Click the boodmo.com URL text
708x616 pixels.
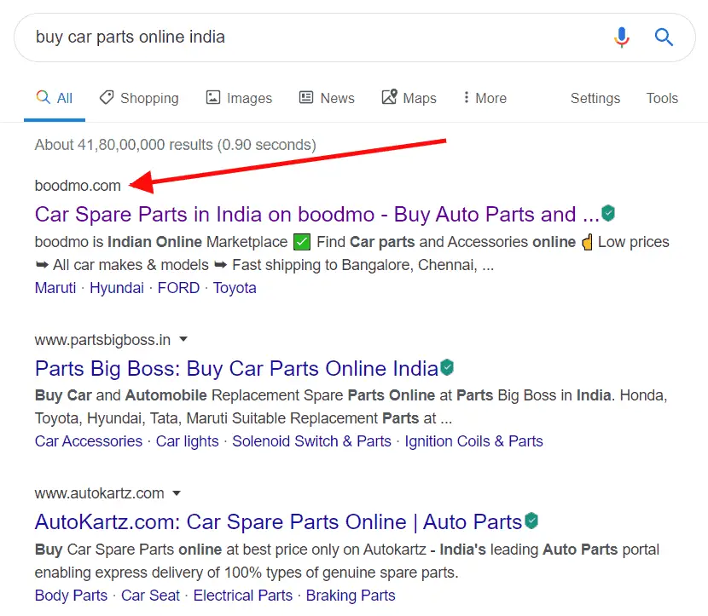click(78, 186)
